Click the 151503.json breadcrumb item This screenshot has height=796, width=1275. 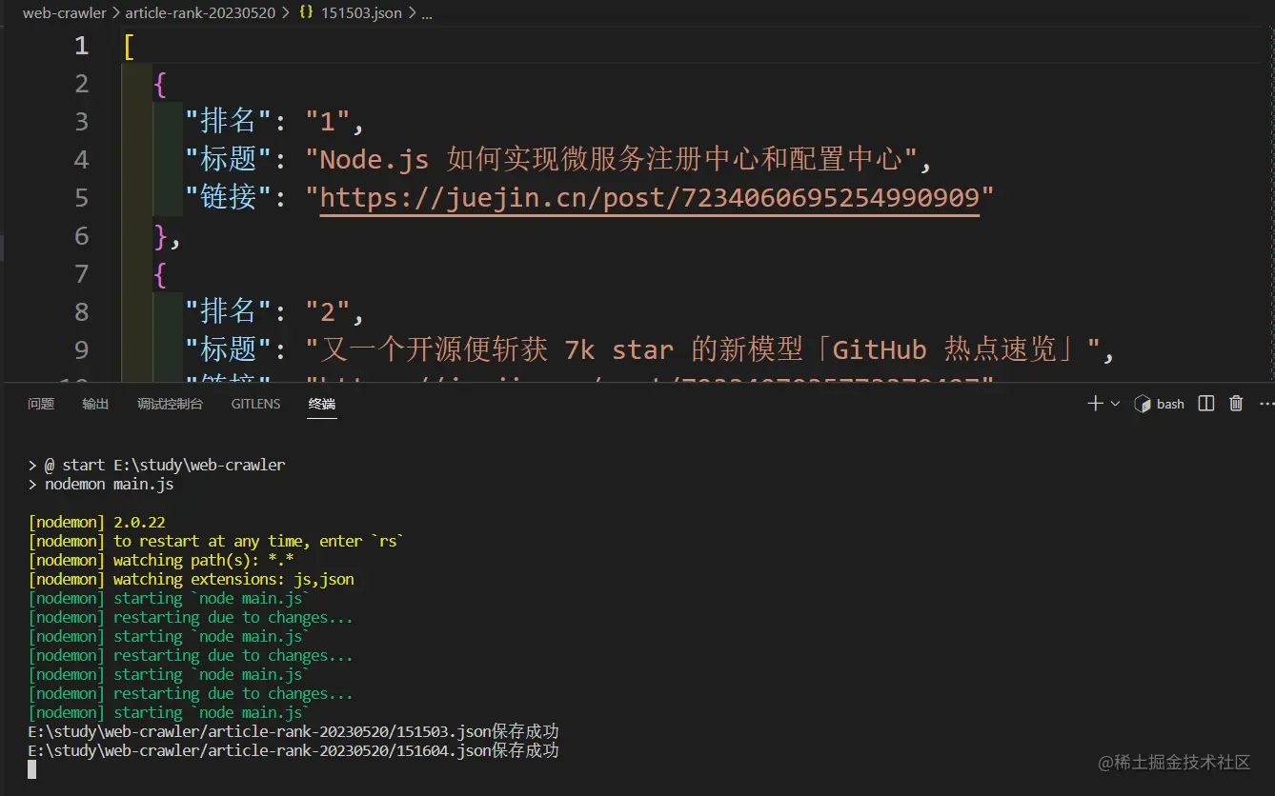361,13
